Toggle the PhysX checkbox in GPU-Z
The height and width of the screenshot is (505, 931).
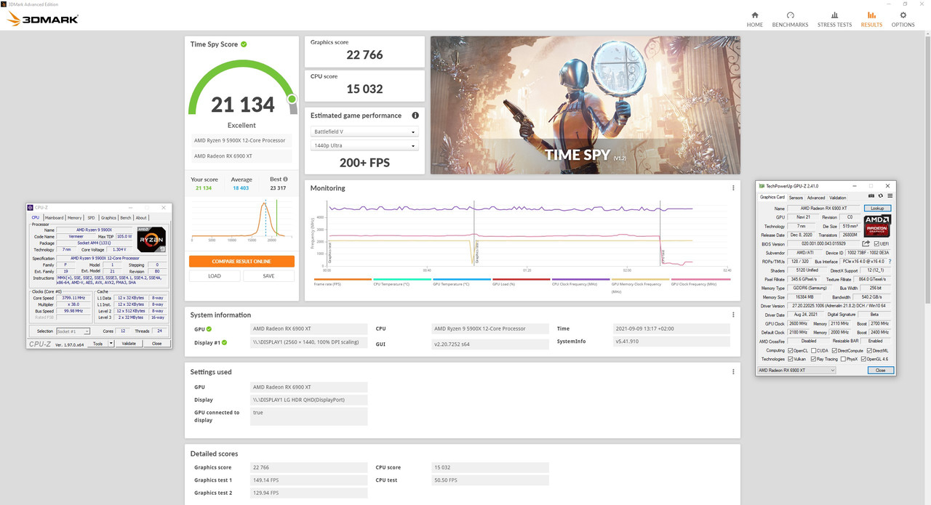click(x=844, y=359)
